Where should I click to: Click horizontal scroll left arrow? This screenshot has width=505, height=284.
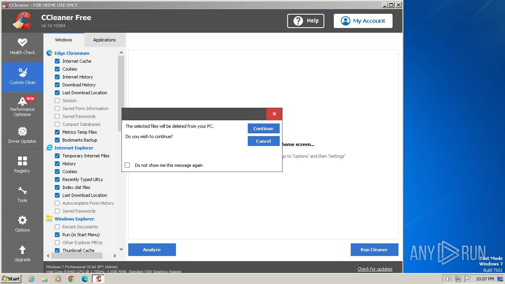coord(49,256)
